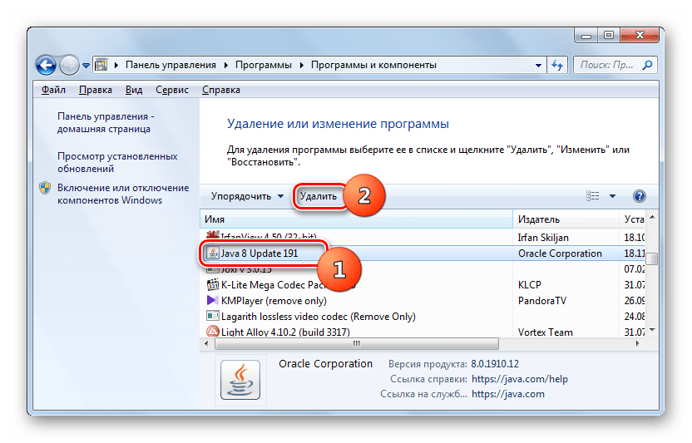Expand the view options dropdown arrow
Screen dimensions: 692x443
click(613, 196)
